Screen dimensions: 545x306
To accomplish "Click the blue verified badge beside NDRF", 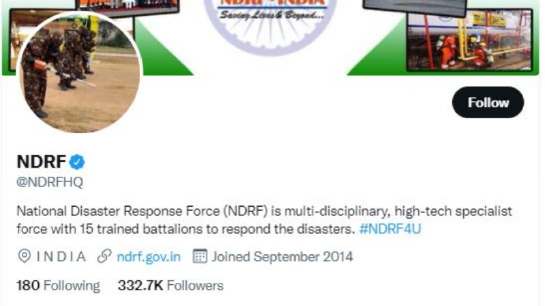I will point(77,162).
